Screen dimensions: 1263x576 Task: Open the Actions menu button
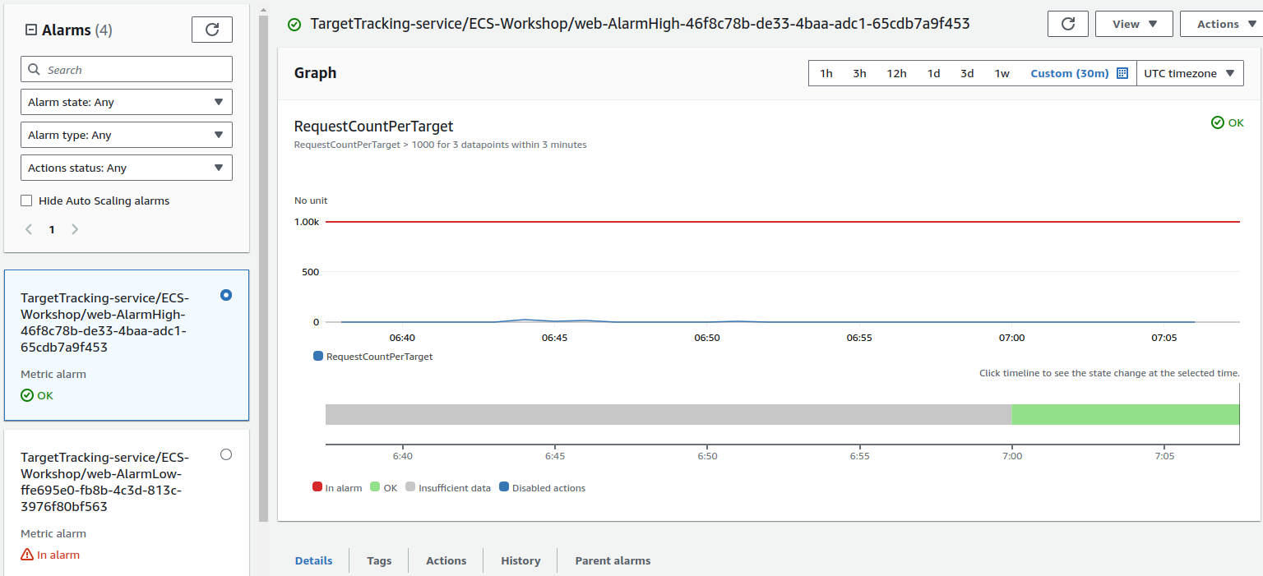point(1221,24)
